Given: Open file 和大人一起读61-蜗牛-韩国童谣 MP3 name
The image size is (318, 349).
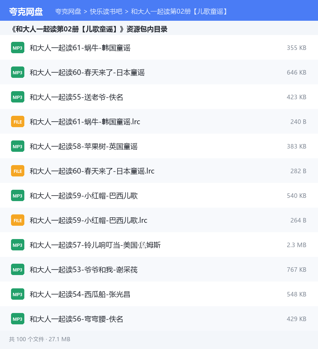Looking at the screenshot, I should coord(80,48).
